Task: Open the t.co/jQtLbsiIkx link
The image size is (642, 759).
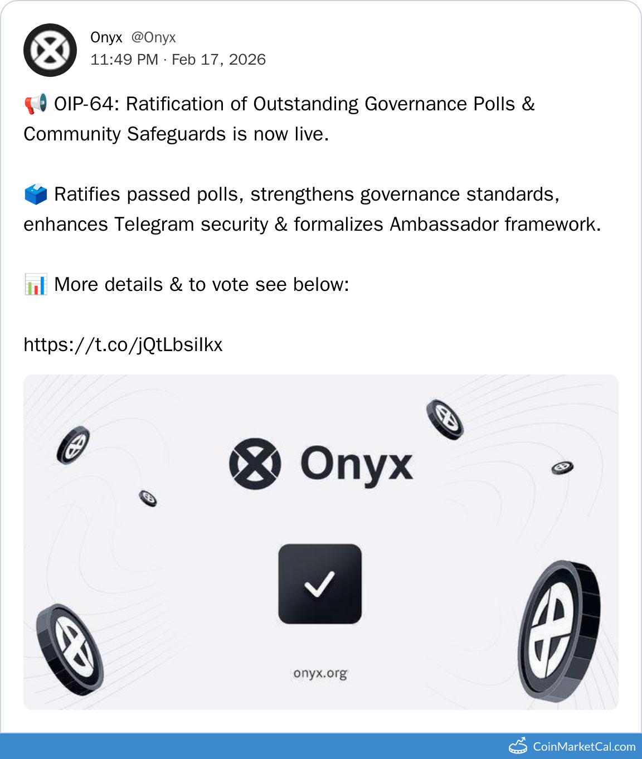Action: (123, 345)
